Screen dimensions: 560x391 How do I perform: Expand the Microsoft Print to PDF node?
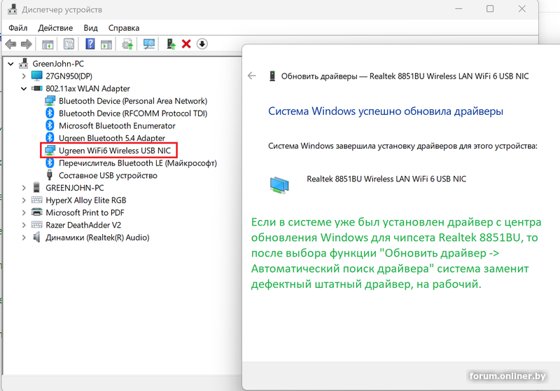tap(24, 212)
